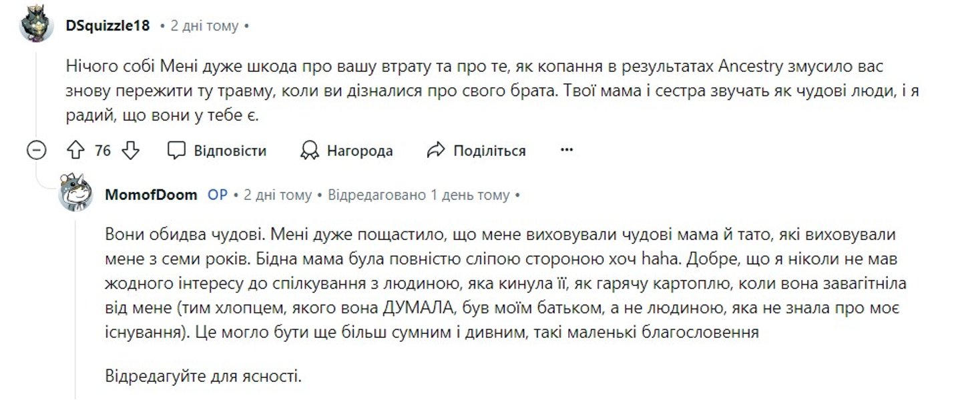Click MomofDoom's avatar image
This screenshot has width=960, height=400.
click(x=77, y=194)
